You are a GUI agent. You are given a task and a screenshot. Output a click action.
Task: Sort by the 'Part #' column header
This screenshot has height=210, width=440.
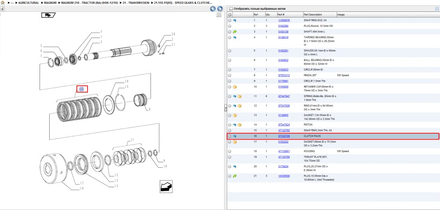coord(281,14)
